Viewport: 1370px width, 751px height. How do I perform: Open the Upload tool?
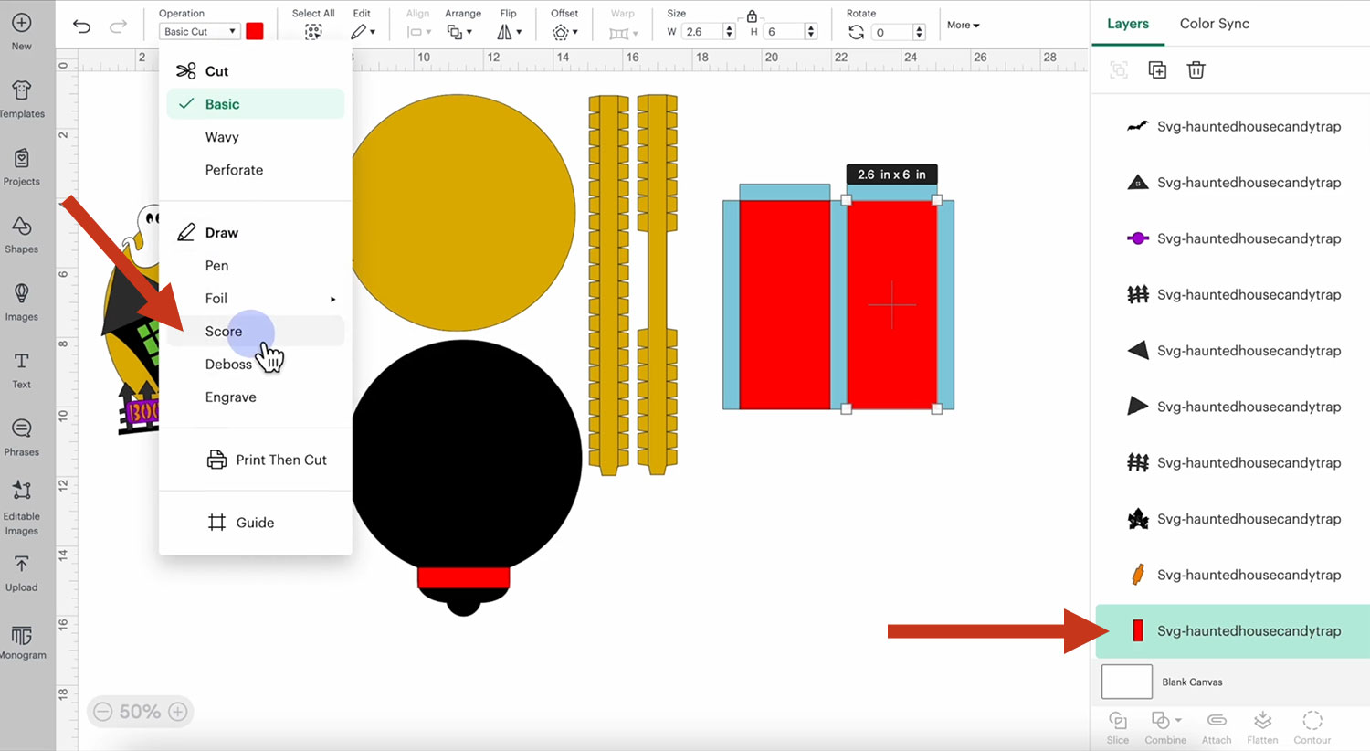(22, 573)
